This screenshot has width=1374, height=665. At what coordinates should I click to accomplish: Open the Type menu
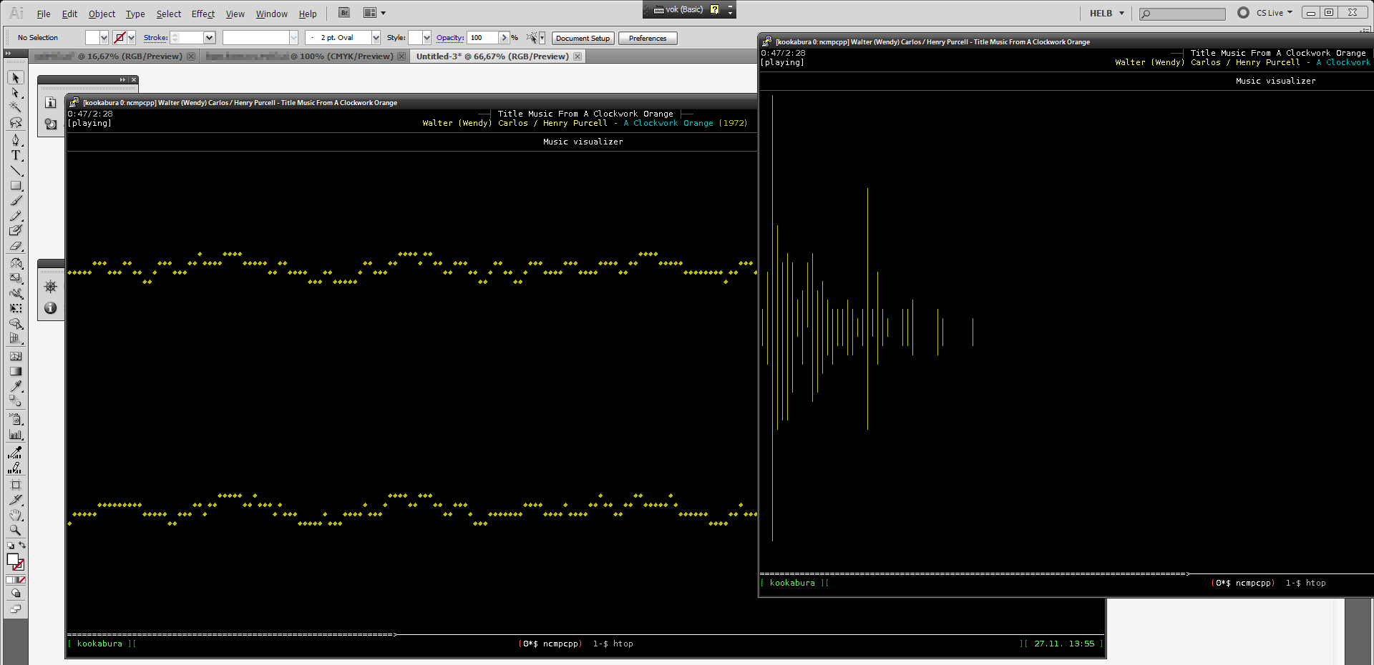tap(135, 14)
